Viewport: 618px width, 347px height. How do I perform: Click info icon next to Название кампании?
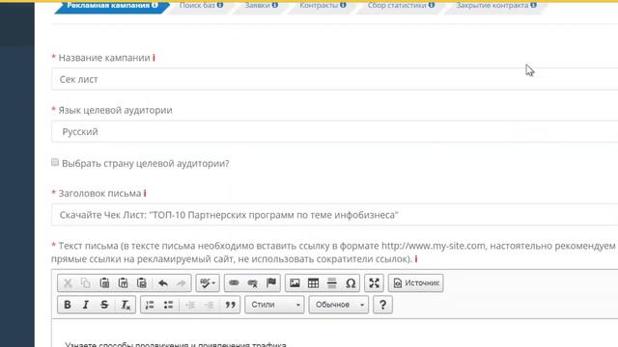154,58
